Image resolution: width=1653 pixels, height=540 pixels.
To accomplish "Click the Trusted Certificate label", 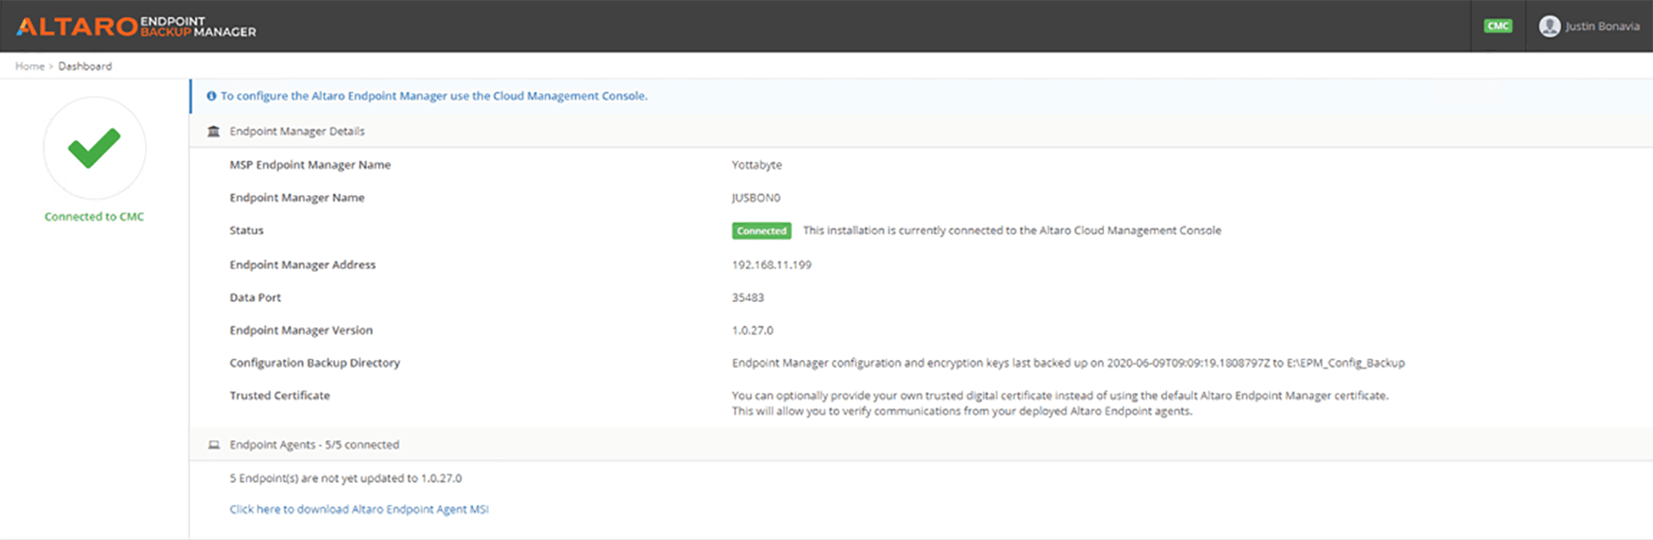I will 279,395.
